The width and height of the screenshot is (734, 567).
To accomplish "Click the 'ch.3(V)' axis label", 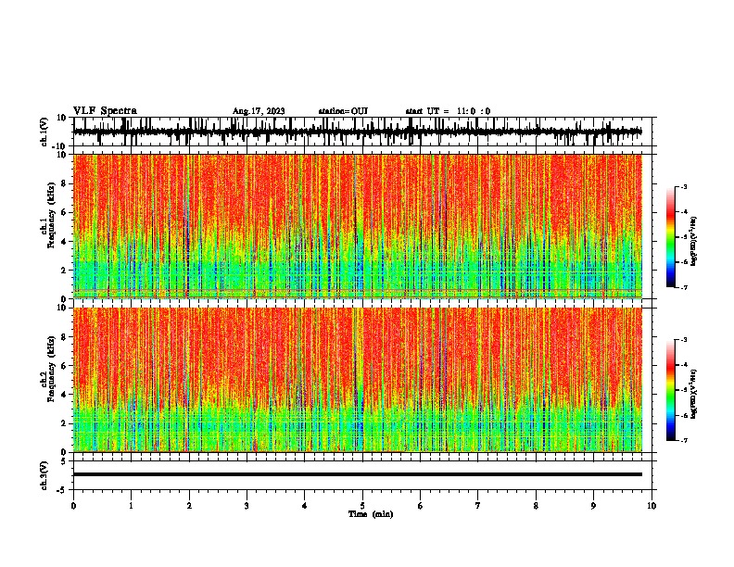I will pyautogui.click(x=44, y=475).
